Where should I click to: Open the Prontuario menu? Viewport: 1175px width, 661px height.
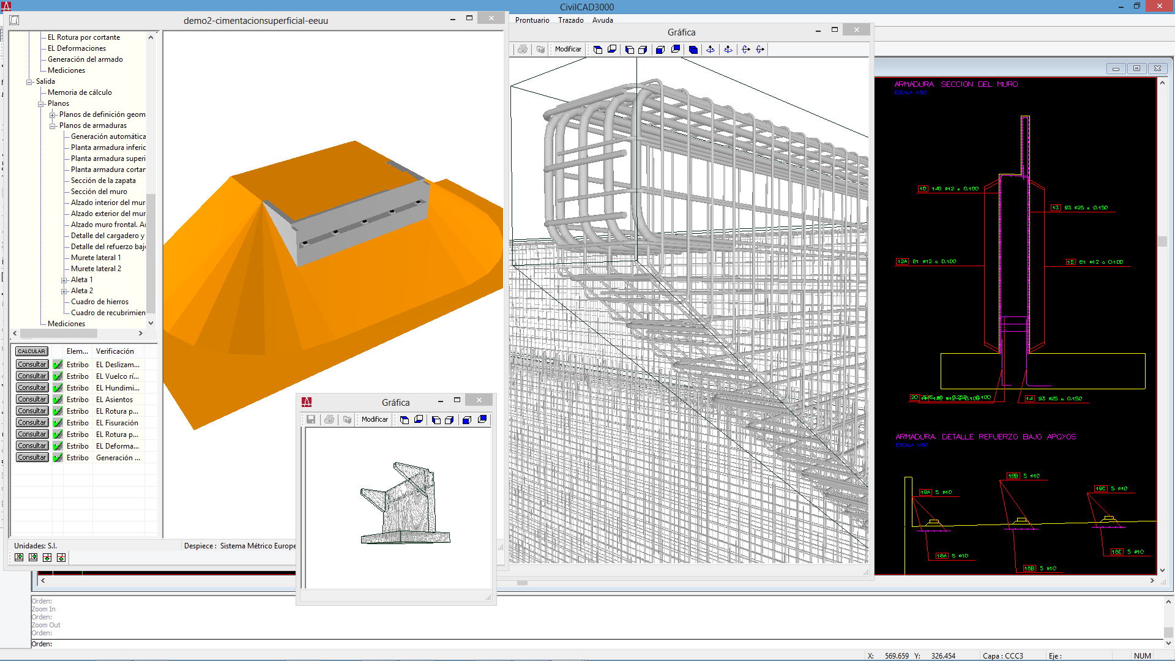532,20
